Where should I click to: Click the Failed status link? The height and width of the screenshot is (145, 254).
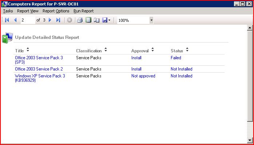(x=176, y=58)
